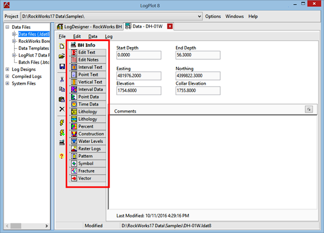324x233 pixels.
Task: Click the Comments panel expand button
Action: point(309,110)
